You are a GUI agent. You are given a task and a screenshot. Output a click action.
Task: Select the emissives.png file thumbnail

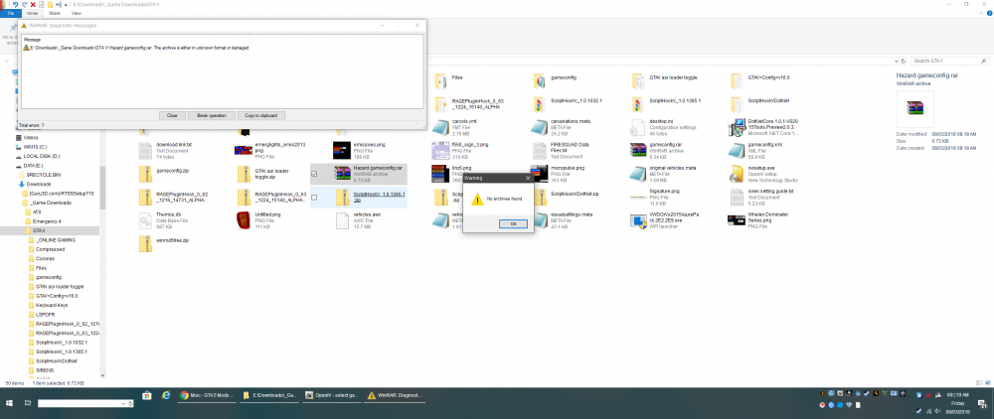pyautogui.click(x=342, y=150)
